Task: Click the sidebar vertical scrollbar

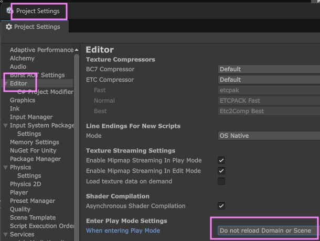Action: [77, 147]
